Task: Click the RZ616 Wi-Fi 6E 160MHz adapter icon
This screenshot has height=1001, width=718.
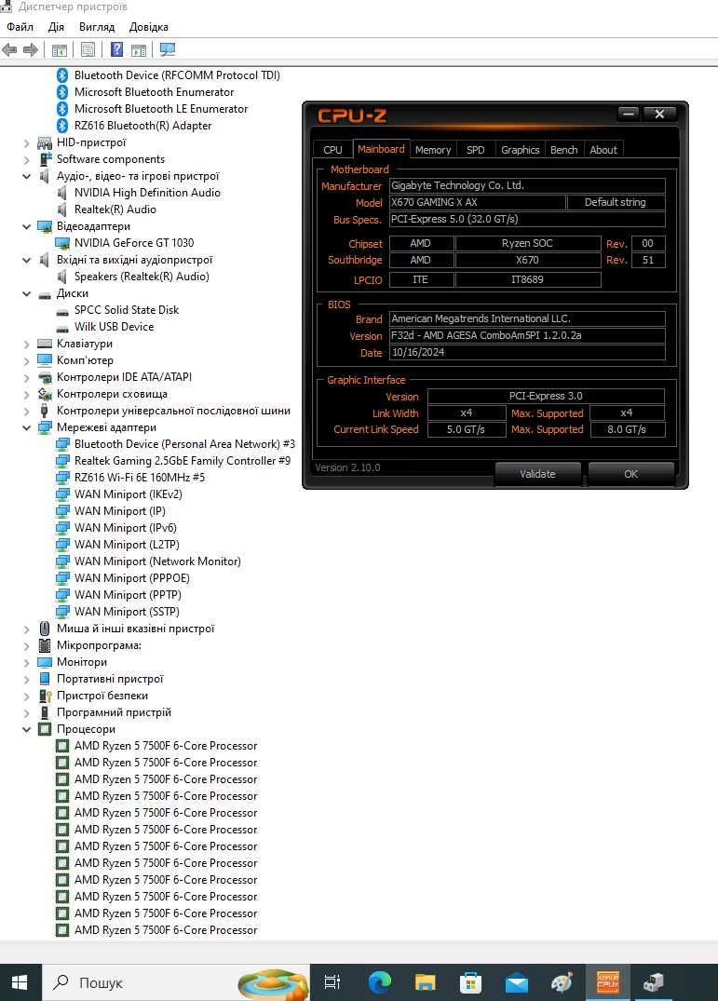Action: click(62, 478)
